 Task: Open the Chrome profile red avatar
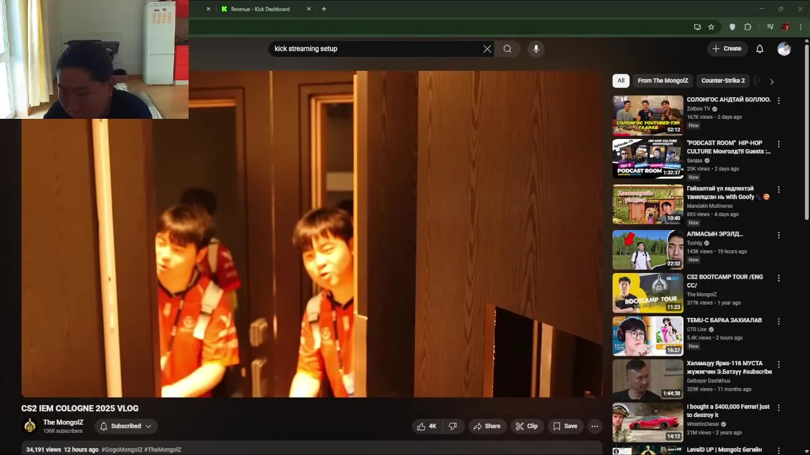click(x=785, y=27)
